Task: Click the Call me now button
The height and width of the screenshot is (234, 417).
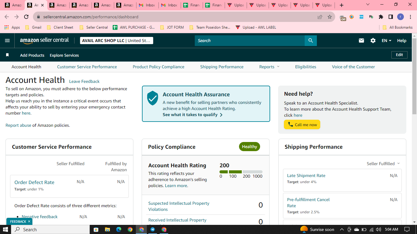Action: tap(302, 124)
